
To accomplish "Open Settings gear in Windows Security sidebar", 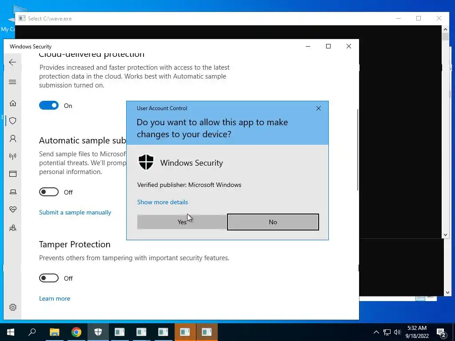I will tap(13, 307).
